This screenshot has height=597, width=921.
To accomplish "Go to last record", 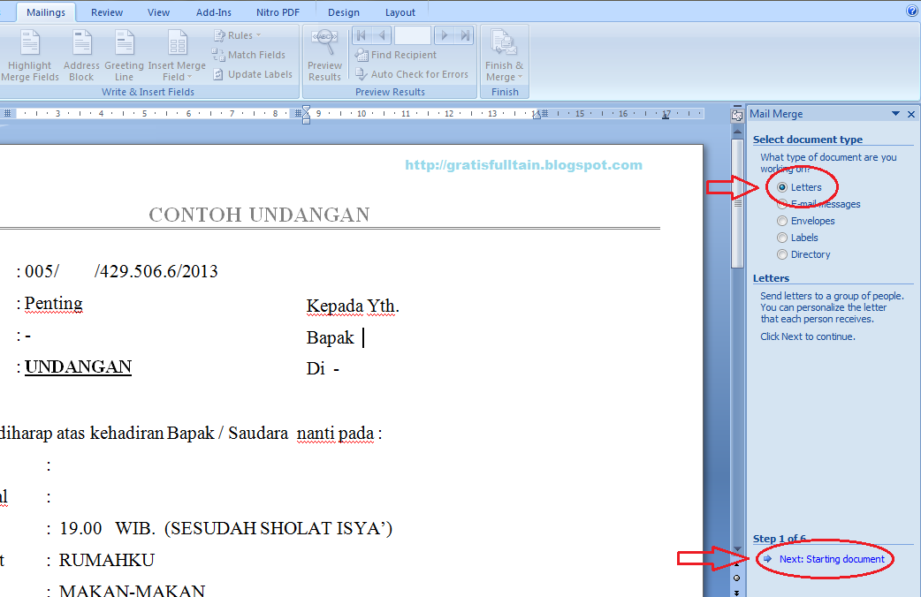I will point(465,35).
